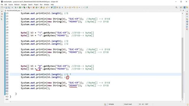The height and width of the screenshot is (106, 189).
Task: Toggle the Show Whitespace Characters button
Action: coord(62,7)
